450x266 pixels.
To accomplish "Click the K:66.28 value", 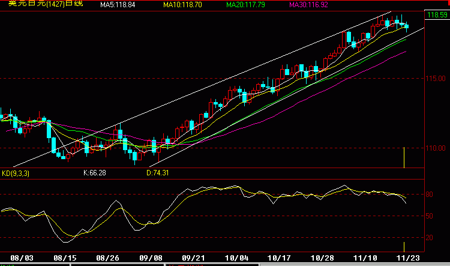I will tap(95, 173).
